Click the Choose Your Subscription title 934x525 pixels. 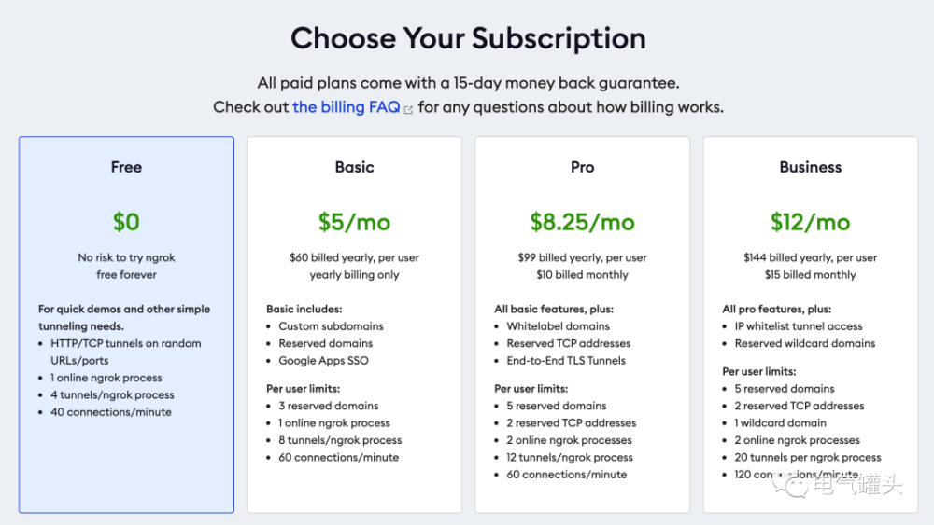pos(468,38)
